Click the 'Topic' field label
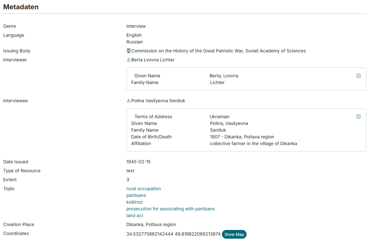The width and height of the screenshot is (370, 242). pos(9,189)
